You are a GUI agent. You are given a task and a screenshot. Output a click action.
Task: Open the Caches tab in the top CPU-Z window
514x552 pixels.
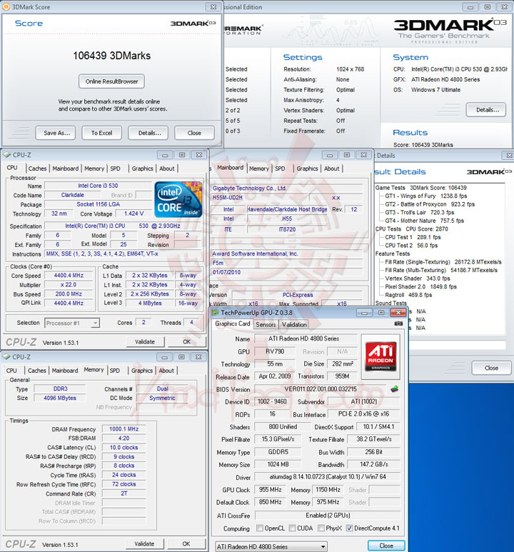pos(37,169)
